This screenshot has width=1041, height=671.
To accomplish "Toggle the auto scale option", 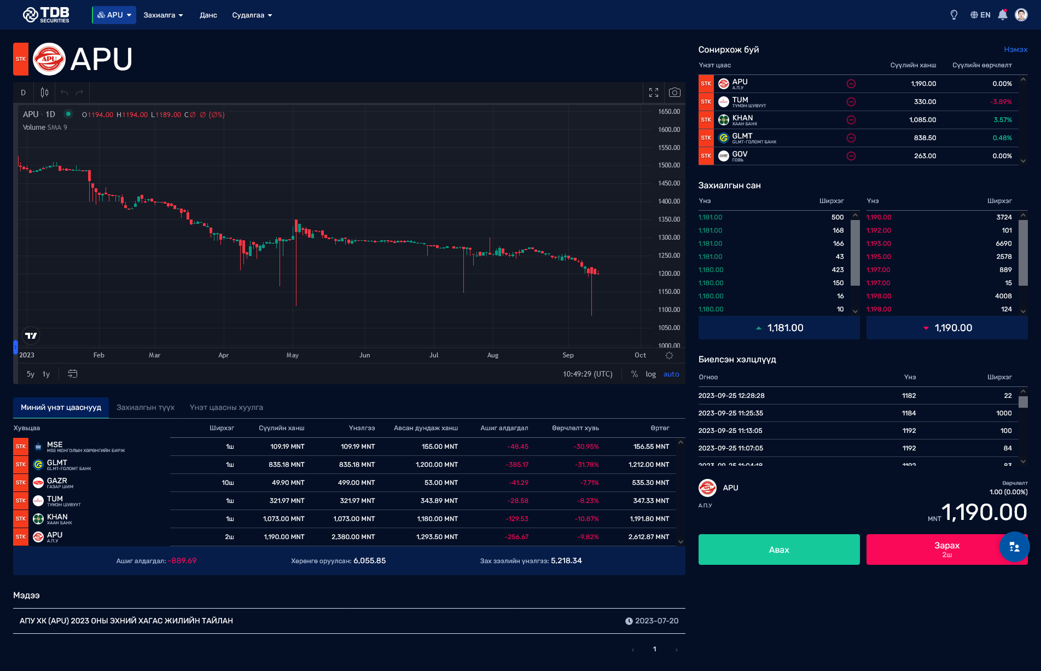I will pos(671,374).
